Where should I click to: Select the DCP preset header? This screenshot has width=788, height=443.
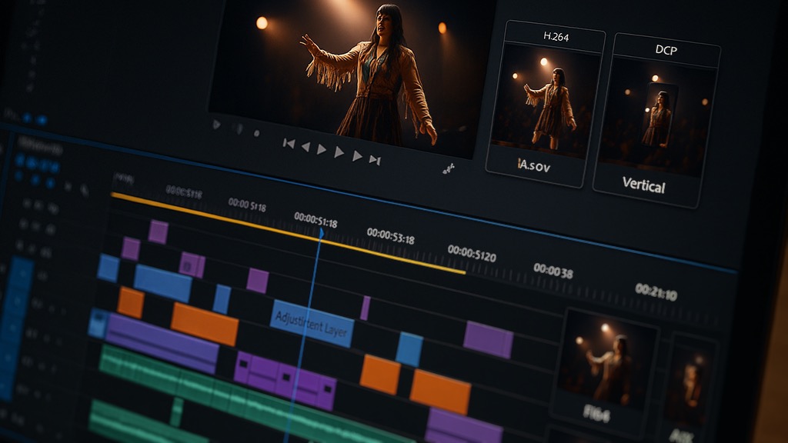pos(666,50)
